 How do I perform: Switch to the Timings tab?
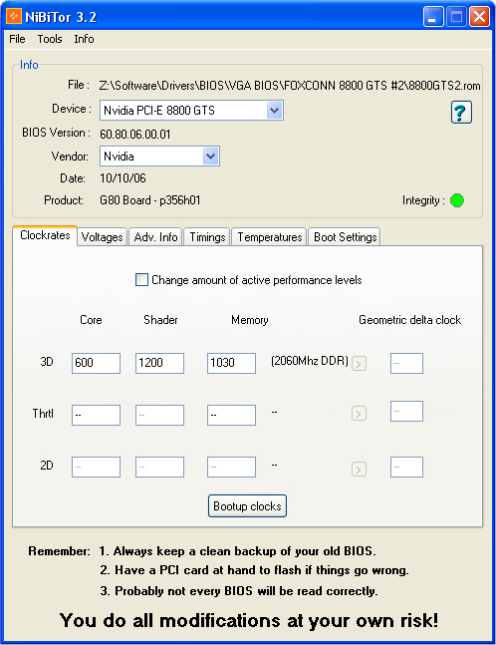(x=207, y=237)
